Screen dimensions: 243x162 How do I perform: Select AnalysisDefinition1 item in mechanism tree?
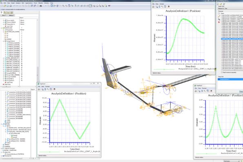15,154
